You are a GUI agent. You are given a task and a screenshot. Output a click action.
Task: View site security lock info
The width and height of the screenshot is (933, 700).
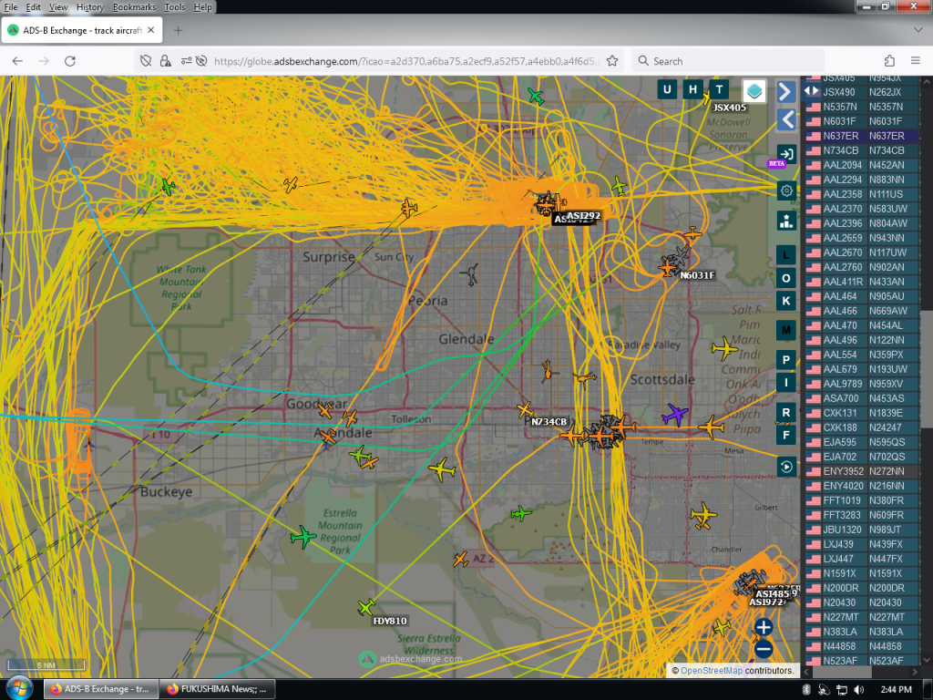166,61
